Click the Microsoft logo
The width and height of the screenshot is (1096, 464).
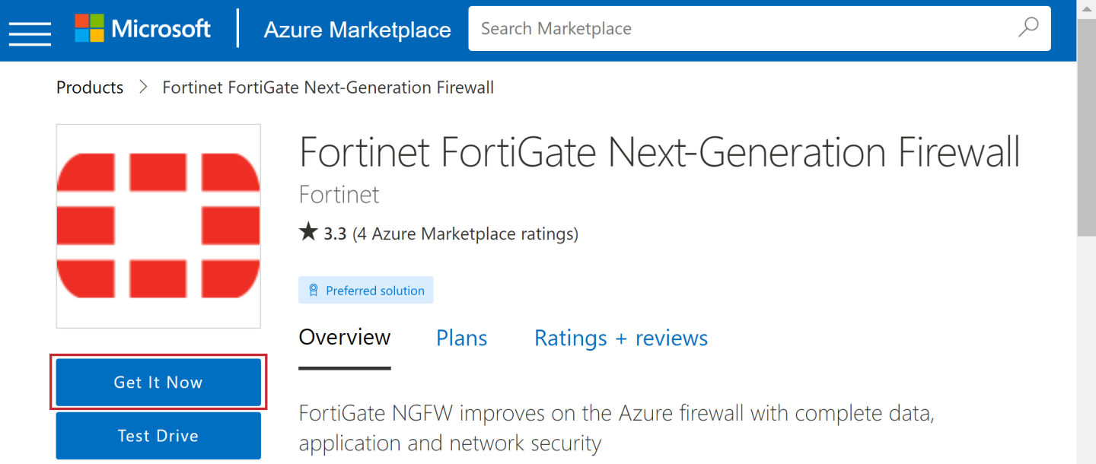(x=142, y=29)
